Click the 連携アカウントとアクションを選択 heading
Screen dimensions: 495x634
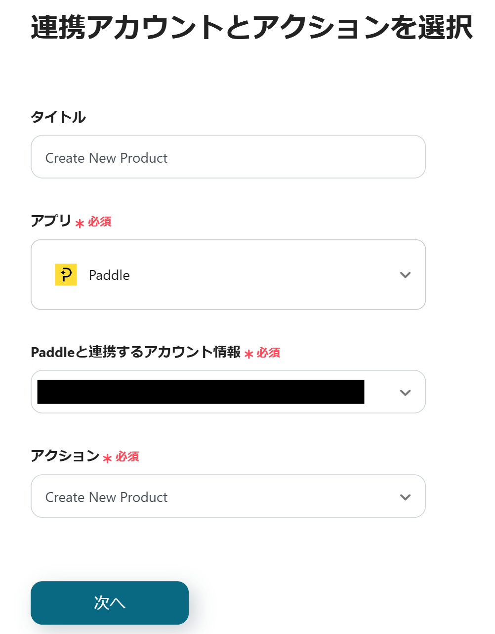[251, 28]
